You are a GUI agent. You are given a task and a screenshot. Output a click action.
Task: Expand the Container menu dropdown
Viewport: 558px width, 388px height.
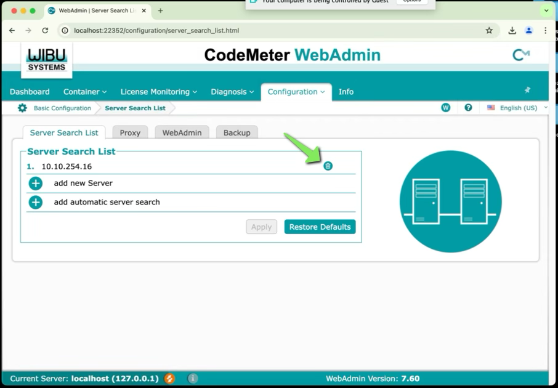click(x=85, y=92)
